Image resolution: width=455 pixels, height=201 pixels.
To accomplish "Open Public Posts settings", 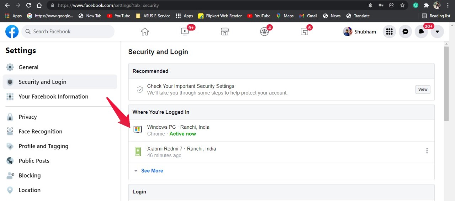I will click(60, 161).
